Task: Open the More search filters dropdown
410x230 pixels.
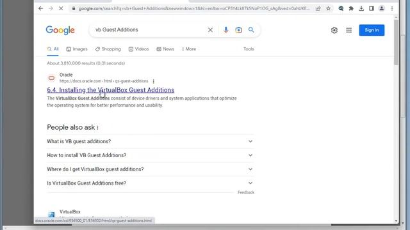Action: (189, 49)
